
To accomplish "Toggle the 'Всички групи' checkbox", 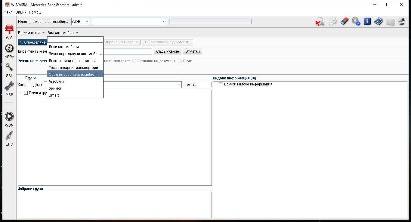I will point(26,93).
